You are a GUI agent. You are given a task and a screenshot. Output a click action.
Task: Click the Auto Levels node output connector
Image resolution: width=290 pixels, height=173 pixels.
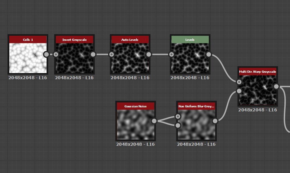coord(149,54)
